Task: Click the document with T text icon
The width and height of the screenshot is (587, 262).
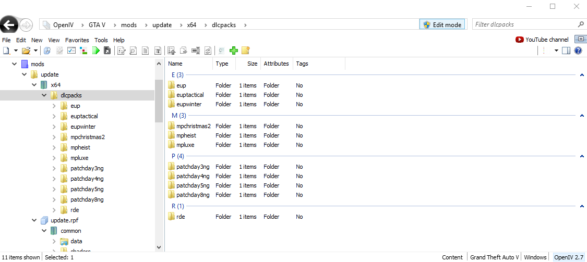Action: [158, 51]
